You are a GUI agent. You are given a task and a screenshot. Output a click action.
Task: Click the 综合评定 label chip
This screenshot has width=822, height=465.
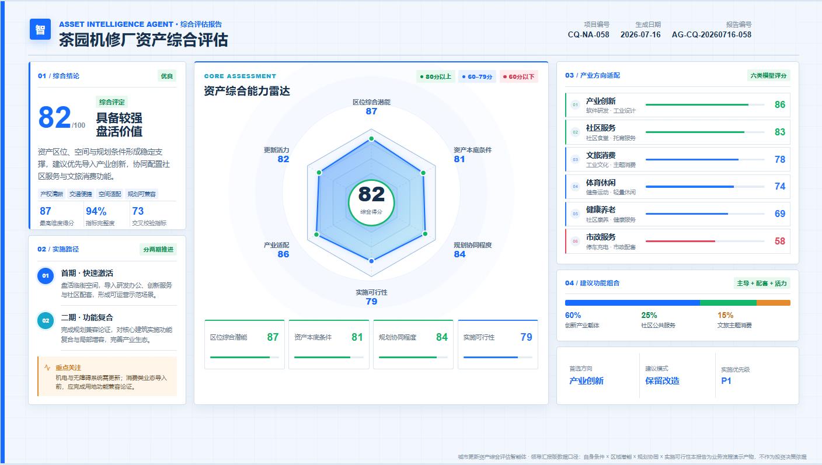112,102
